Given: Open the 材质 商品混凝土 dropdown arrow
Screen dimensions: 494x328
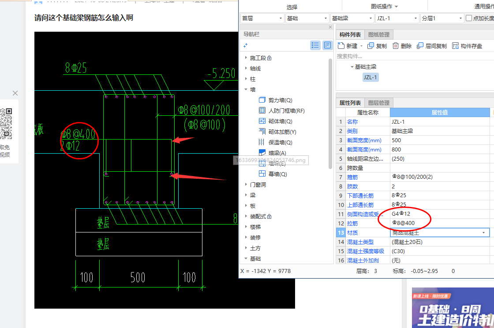Looking at the screenshot, I should 483,233.
